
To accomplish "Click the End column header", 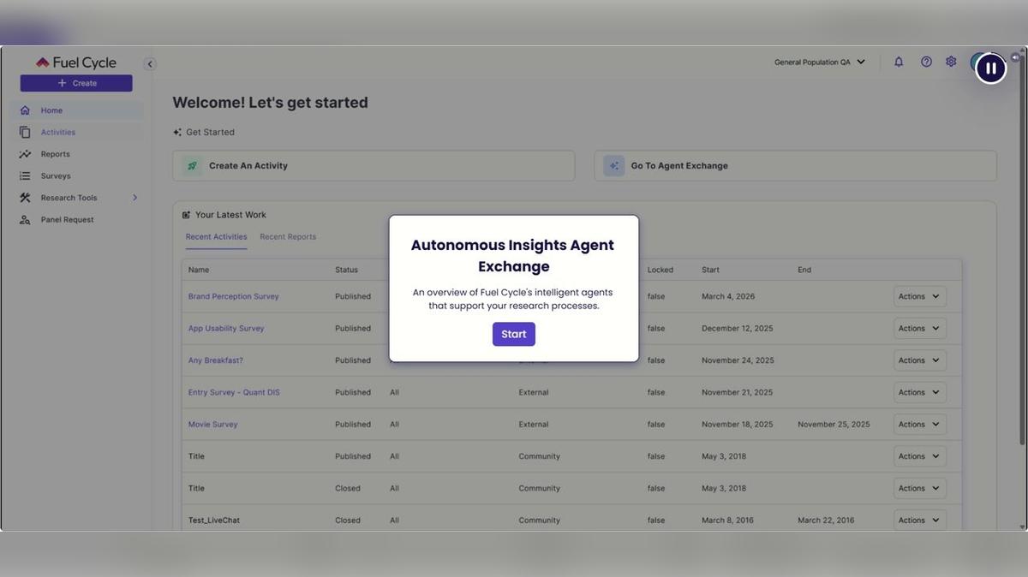I will 804,270.
